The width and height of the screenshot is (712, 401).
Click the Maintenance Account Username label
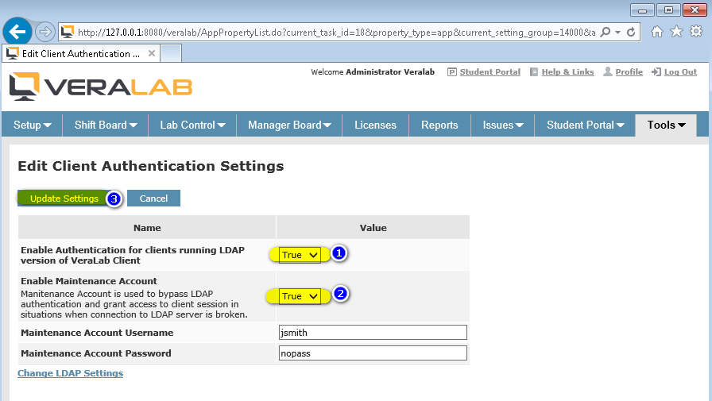(x=97, y=333)
